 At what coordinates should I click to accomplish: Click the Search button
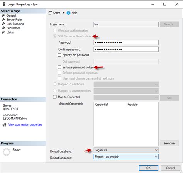point(169,24)
